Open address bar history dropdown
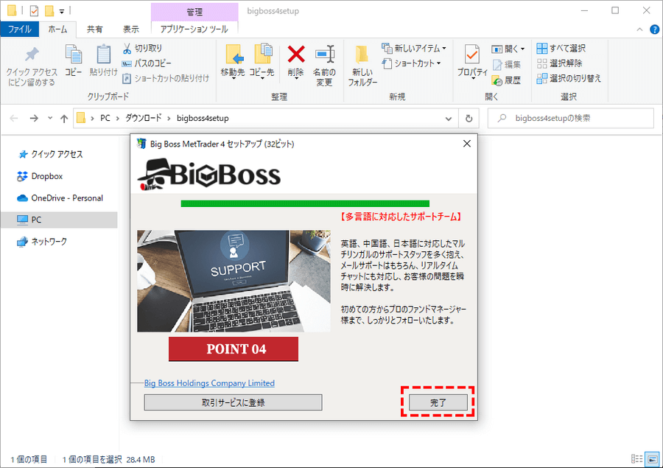Image resolution: width=663 pixels, height=468 pixels. tap(449, 119)
